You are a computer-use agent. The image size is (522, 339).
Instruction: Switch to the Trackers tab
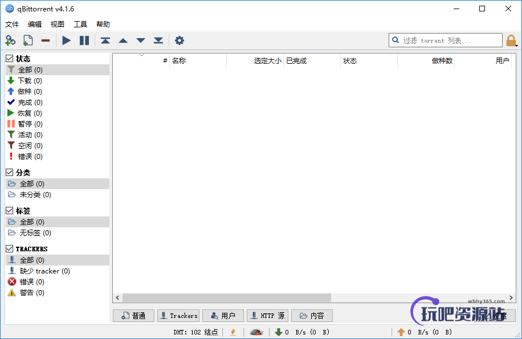pyautogui.click(x=178, y=316)
